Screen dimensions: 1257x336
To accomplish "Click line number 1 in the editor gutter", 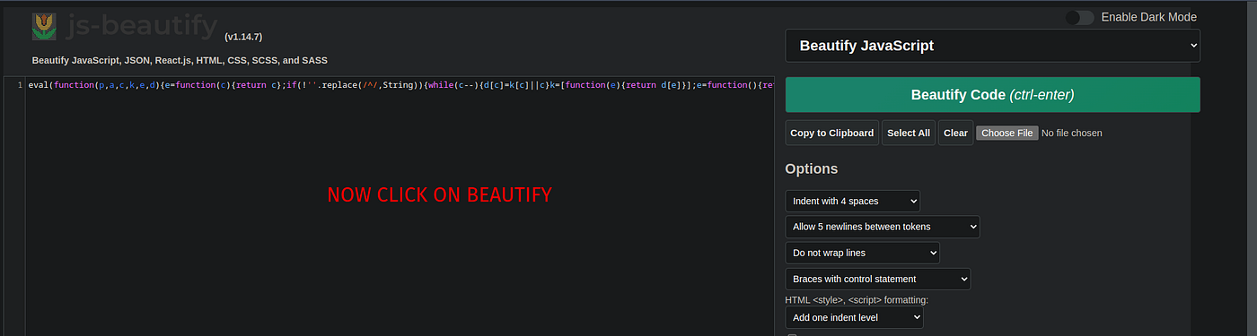I will (x=19, y=85).
